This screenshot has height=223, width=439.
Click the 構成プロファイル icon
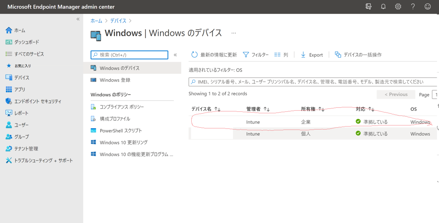coord(93,119)
